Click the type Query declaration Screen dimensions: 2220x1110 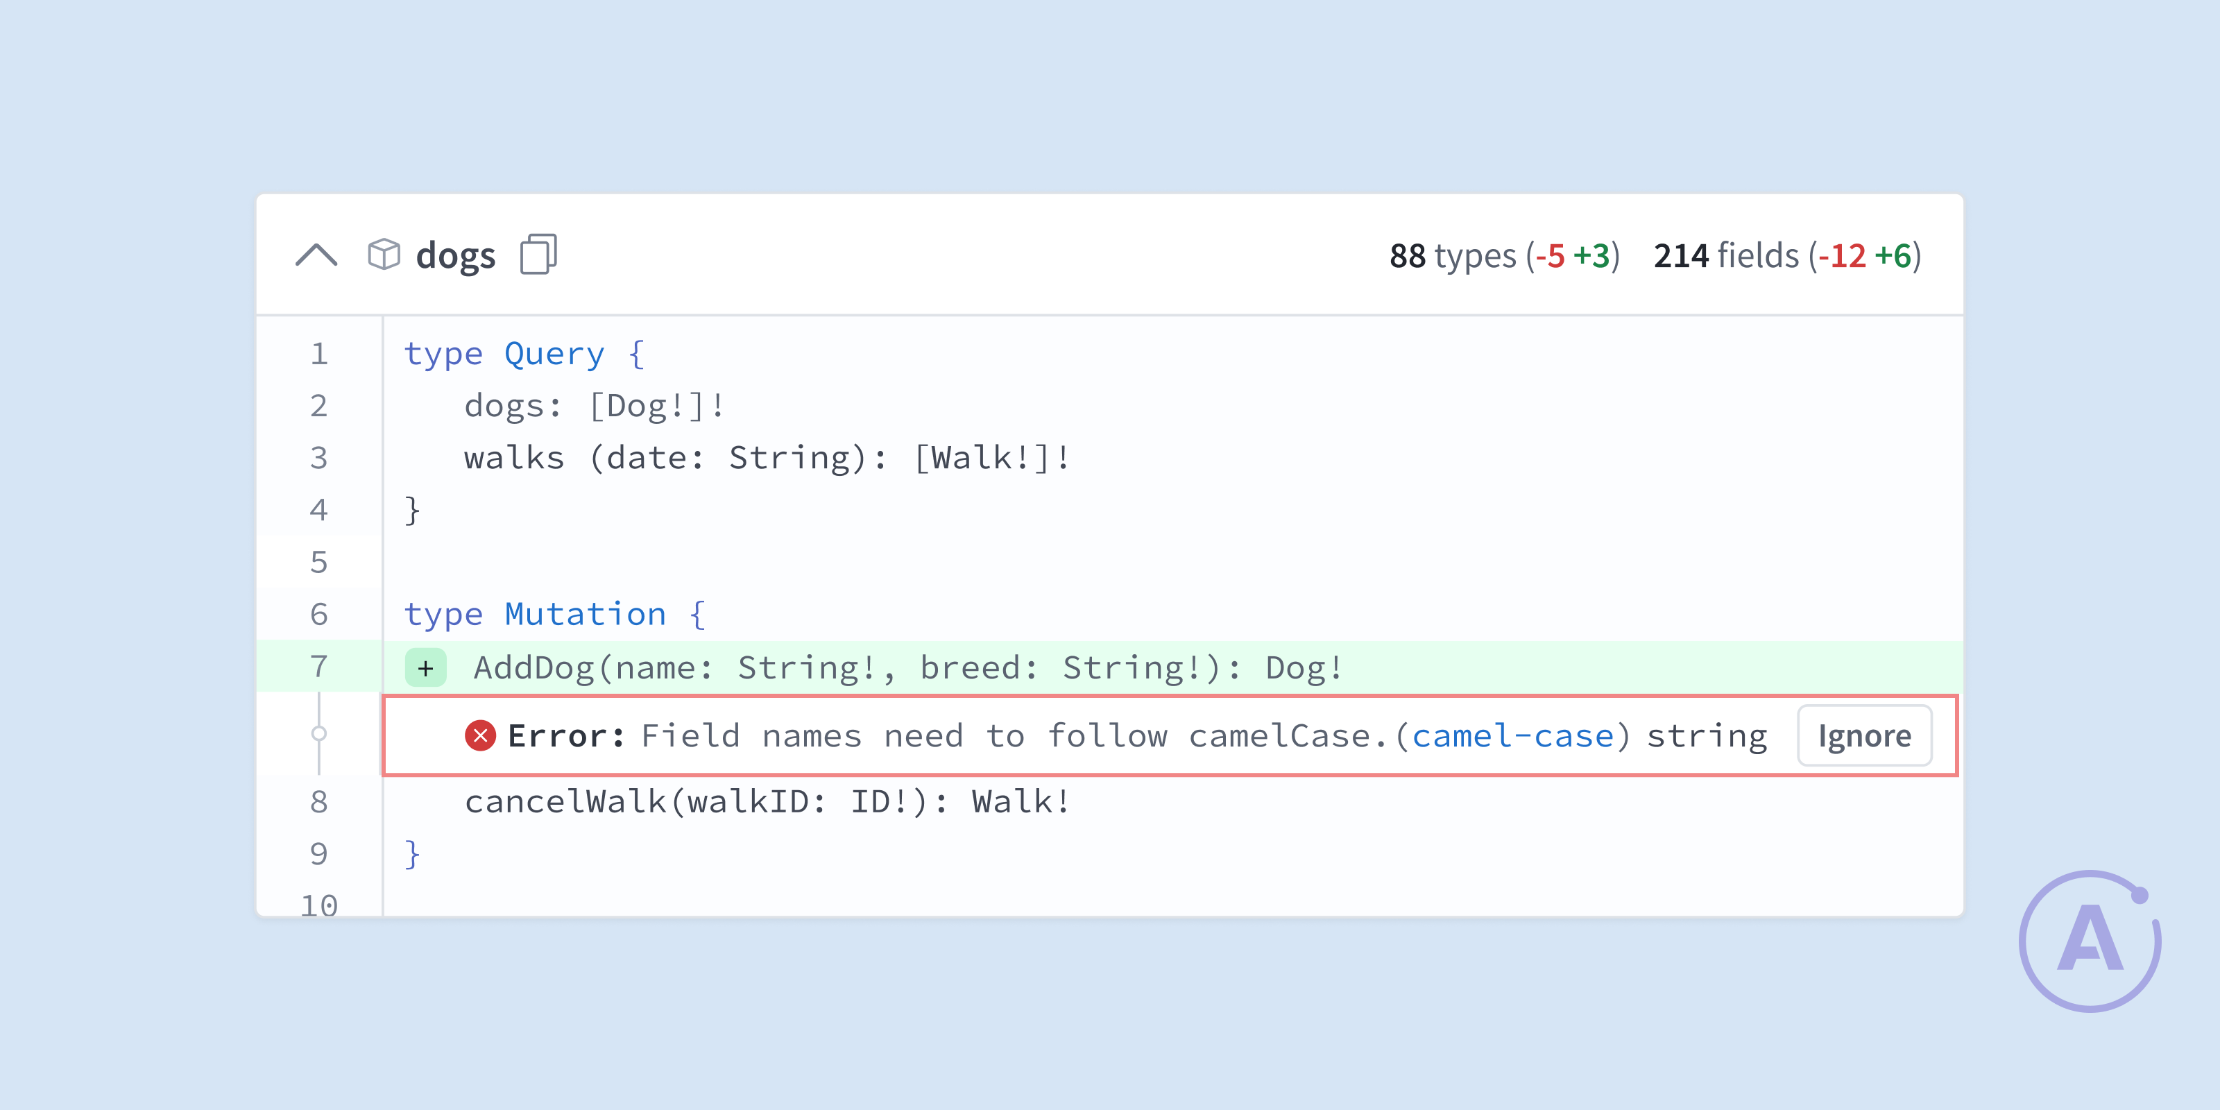click(x=524, y=355)
